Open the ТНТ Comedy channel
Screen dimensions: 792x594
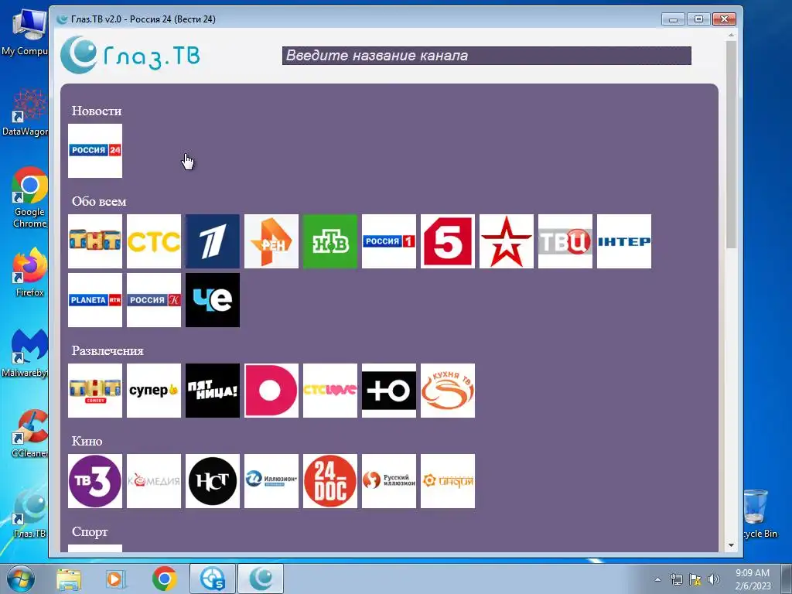pos(95,391)
